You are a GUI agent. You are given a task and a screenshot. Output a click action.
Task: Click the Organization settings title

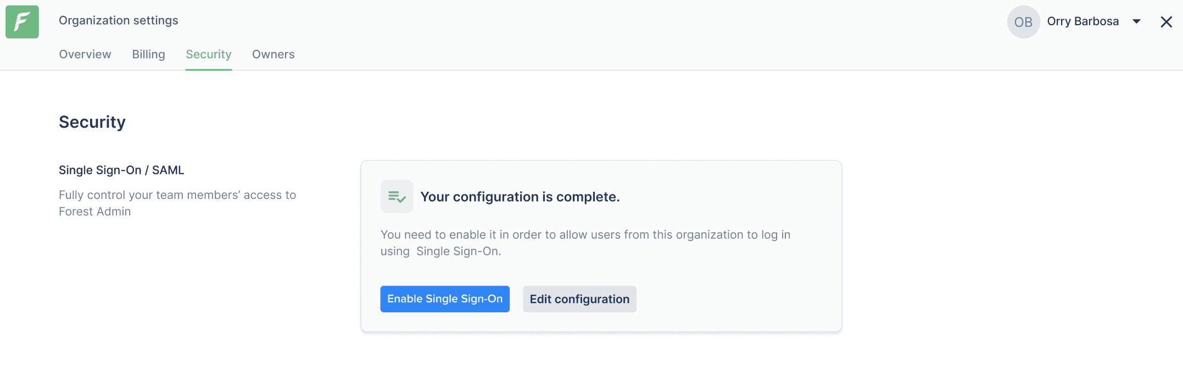tap(119, 20)
